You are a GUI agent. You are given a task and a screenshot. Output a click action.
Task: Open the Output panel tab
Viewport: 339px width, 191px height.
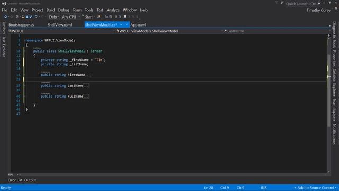click(x=30, y=180)
